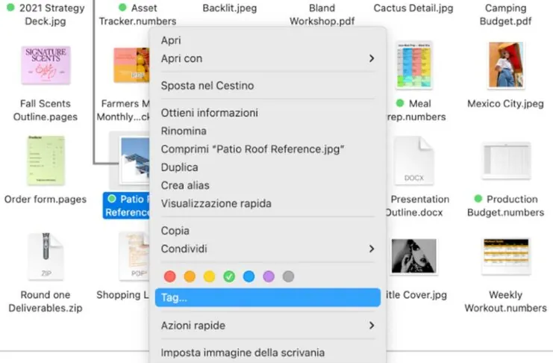Select the Weekly Workout.numbers file icon
Screen dimensions: 553x363
click(505, 256)
